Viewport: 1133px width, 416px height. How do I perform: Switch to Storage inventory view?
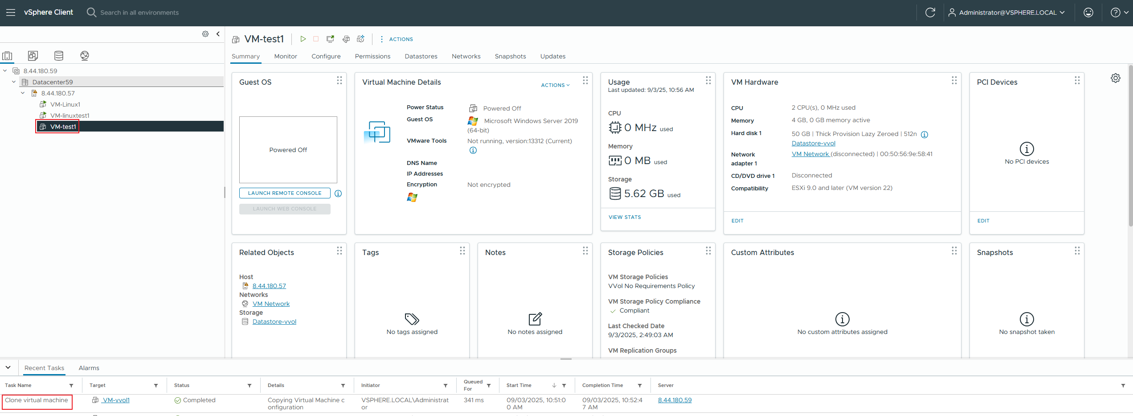tap(59, 56)
